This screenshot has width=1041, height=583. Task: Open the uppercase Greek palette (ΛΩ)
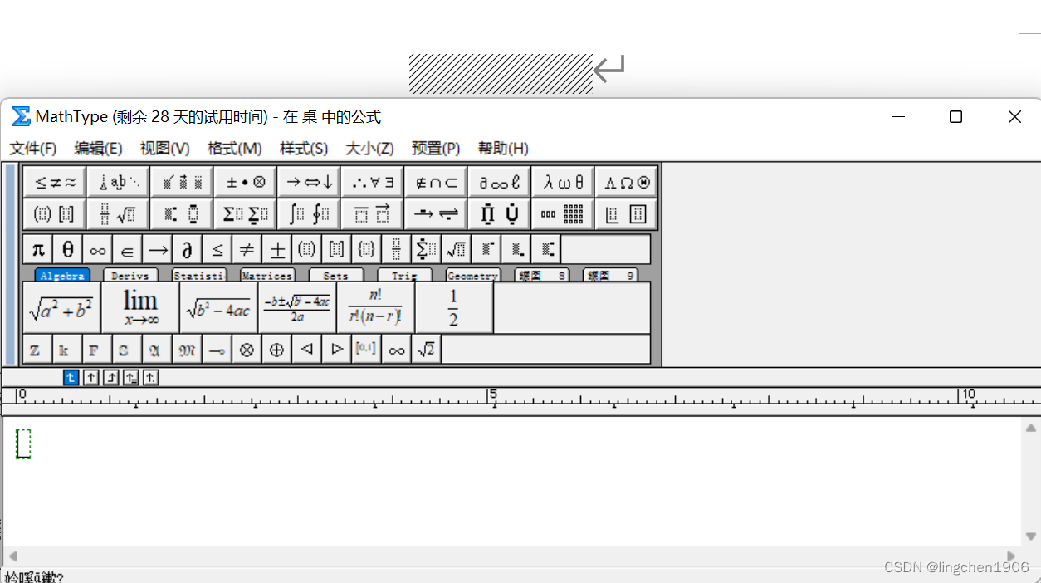point(627,182)
